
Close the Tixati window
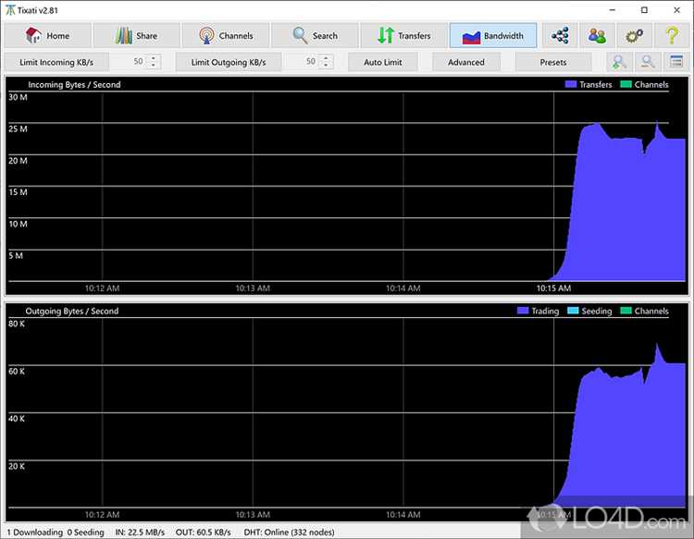676,10
